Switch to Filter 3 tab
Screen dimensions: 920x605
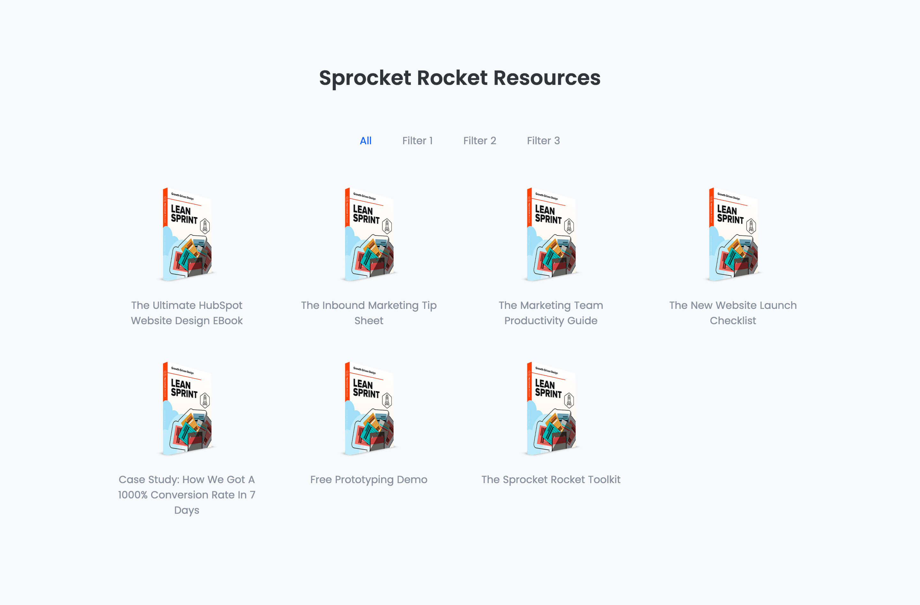tap(543, 140)
